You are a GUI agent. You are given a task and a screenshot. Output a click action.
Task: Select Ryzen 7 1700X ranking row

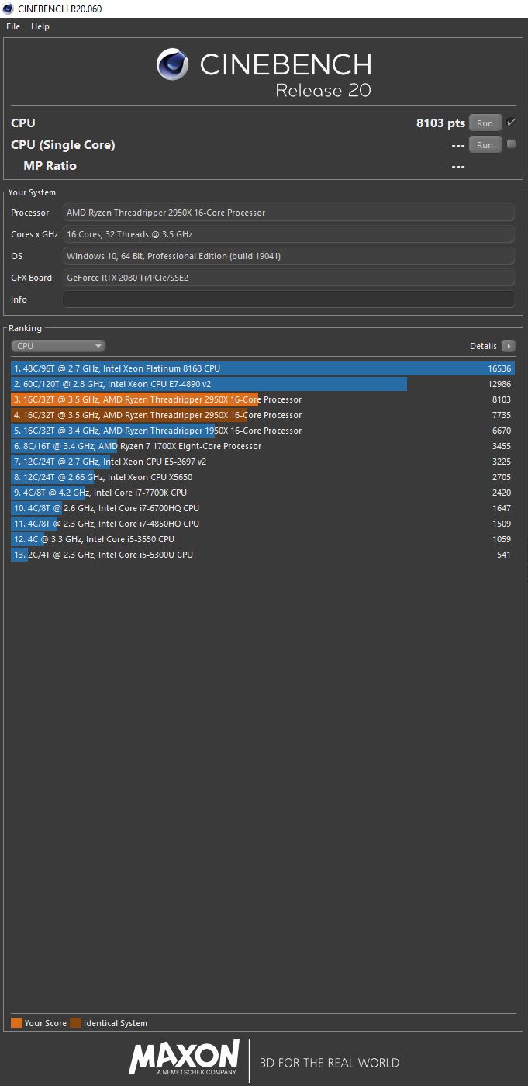(x=263, y=446)
